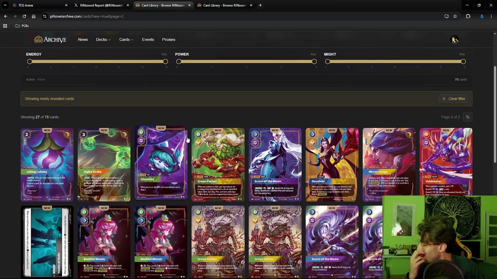Expand the Cards menu
The height and width of the screenshot is (279, 497).
[x=126, y=40]
